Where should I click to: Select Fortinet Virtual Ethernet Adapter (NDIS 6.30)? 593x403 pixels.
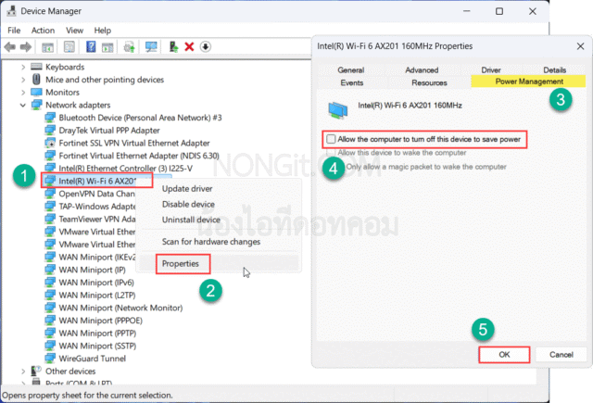point(139,156)
